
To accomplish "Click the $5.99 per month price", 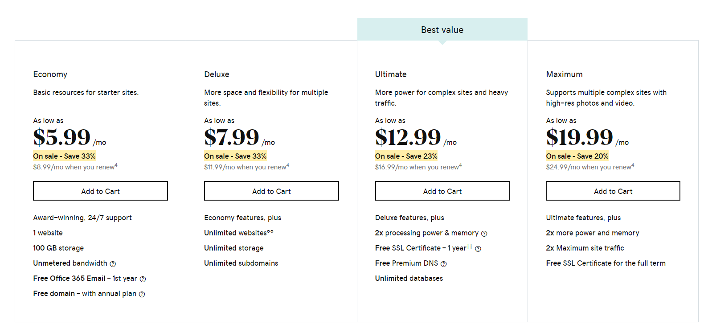I will [62, 137].
